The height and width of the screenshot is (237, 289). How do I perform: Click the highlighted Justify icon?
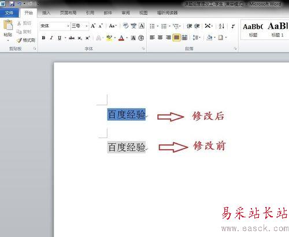tap(176, 38)
